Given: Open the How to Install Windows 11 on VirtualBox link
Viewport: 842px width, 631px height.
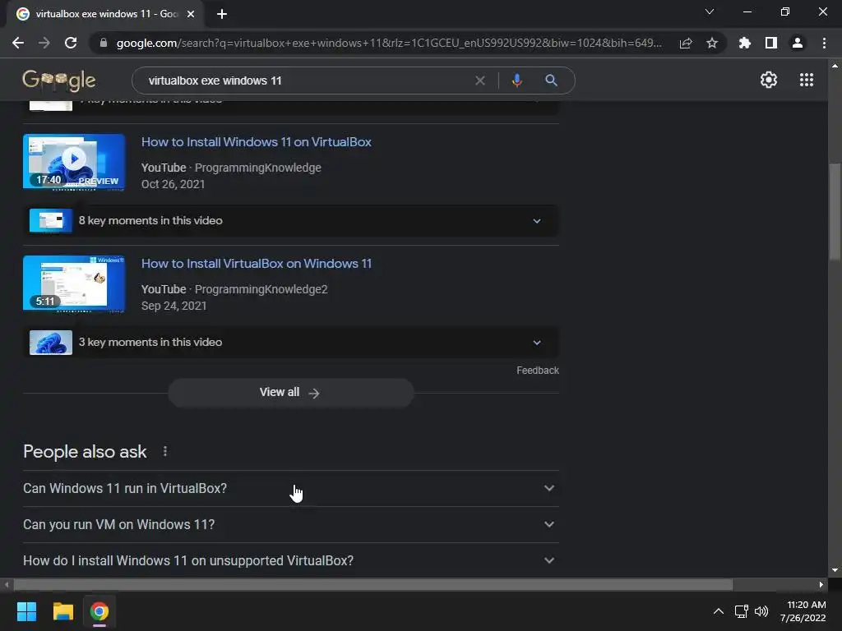Looking at the screenshot, I should coord(257,142).
